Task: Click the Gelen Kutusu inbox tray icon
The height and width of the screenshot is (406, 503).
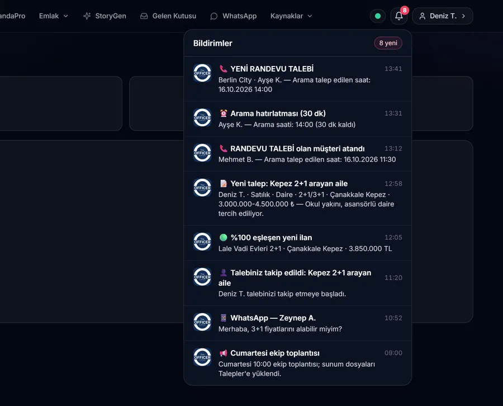Action: (144, 16)
